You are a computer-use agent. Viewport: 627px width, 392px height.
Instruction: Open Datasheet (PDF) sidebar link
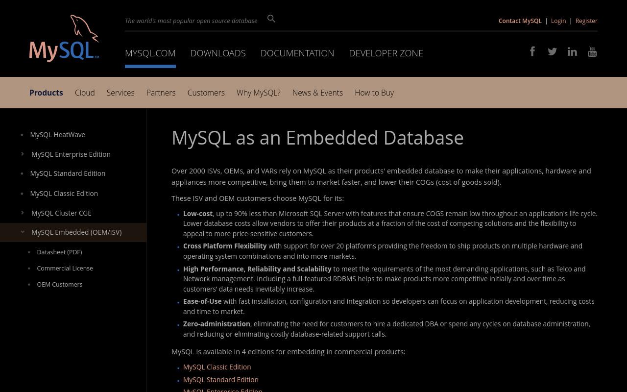click(x=59, y=252)
